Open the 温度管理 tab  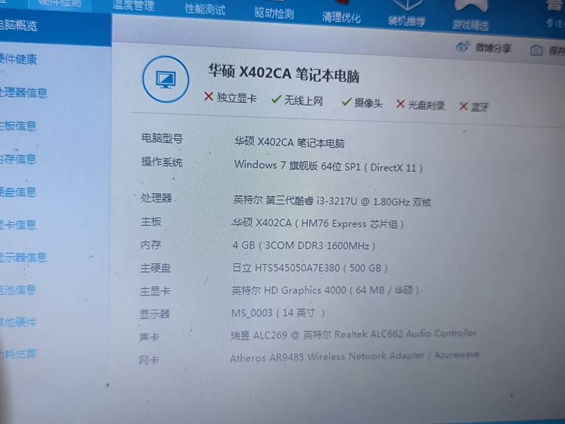tap(134, 5)
